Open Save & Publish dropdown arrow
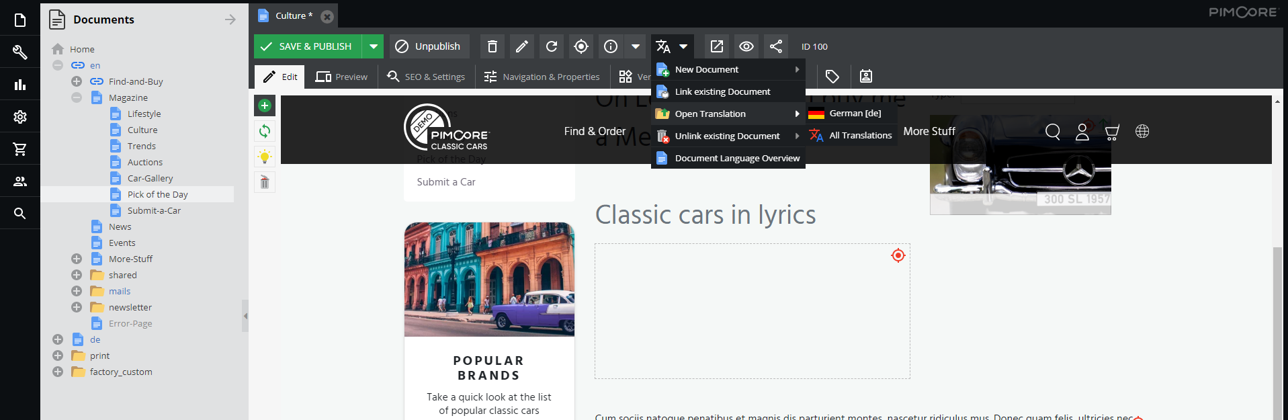1288x420 pixels. 373,46
